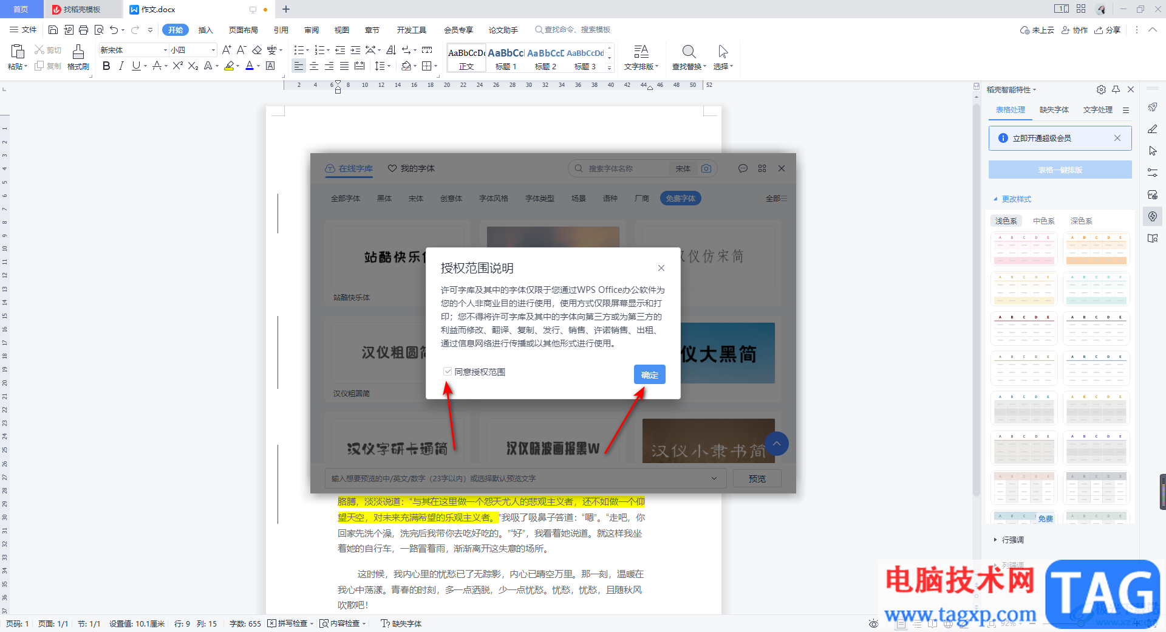
Task: Click the save document icon
Action: (x=53, y=30)
